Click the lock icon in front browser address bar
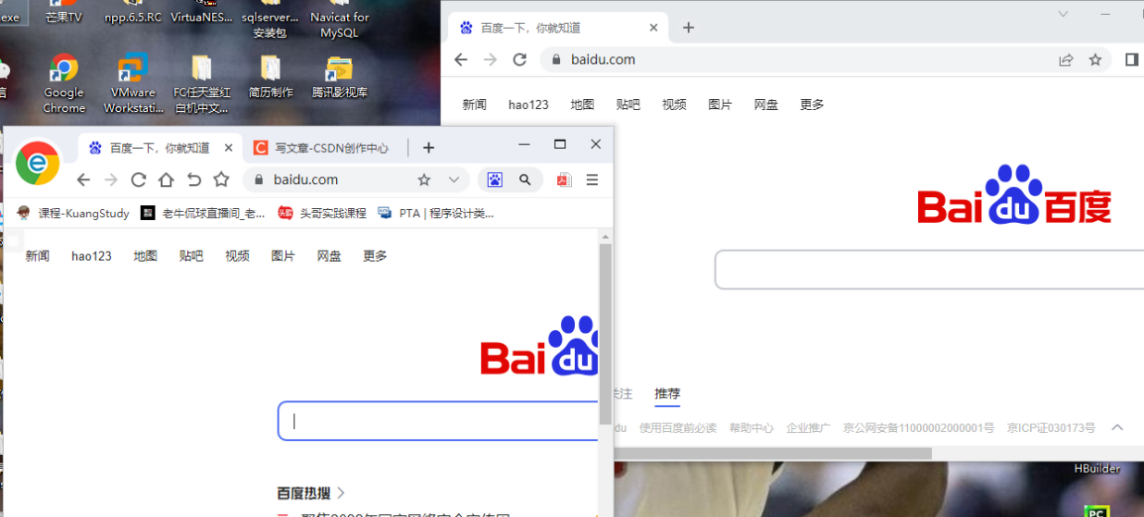The image size is (1144, 517). [x=259, y=179]
